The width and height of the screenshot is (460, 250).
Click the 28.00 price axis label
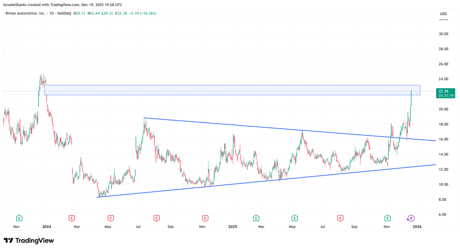click(x=444, y=49)
